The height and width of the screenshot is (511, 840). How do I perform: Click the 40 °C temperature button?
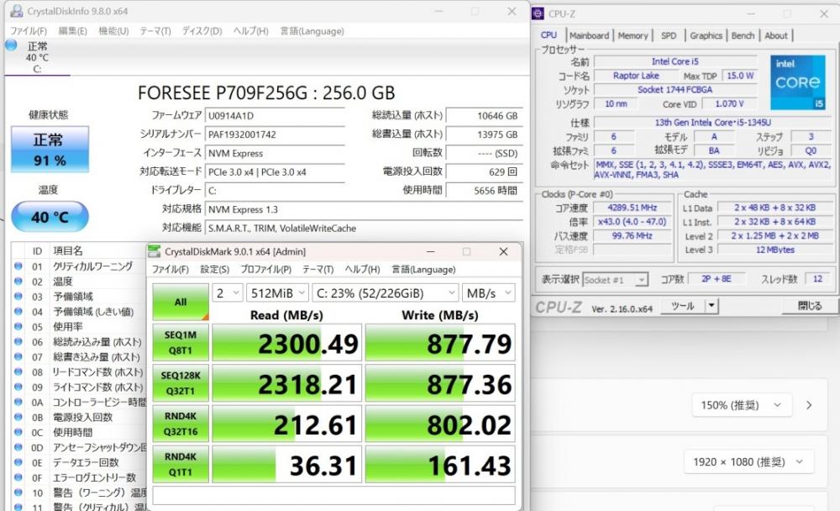click(50, 217)
